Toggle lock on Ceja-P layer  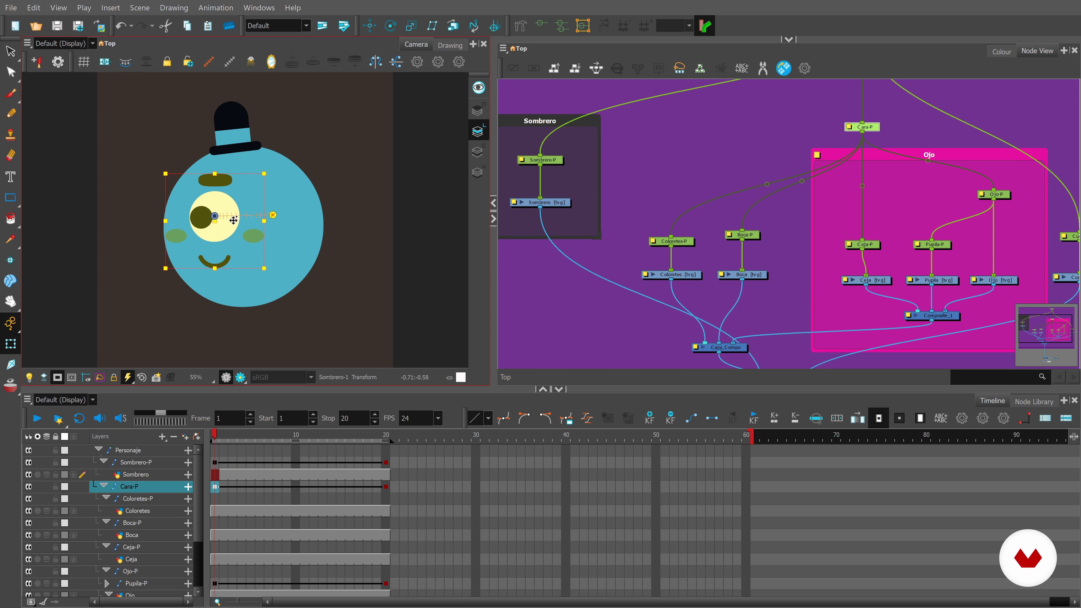click(x=55, y=547)
